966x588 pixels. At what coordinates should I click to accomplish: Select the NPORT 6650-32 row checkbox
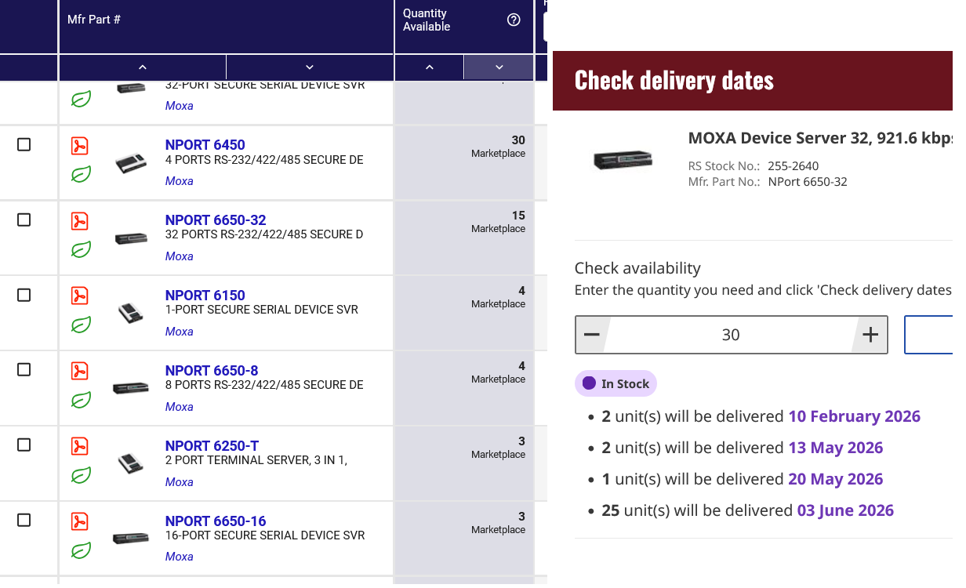pyautogui.click(x=24, y=220)
